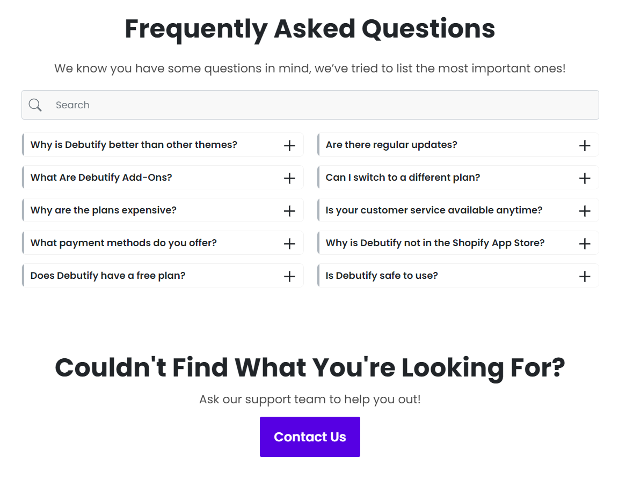Open 'Why are the plans expensive?' answer
The width and height of the screenshot is (626, 480).
pos(104,210)
